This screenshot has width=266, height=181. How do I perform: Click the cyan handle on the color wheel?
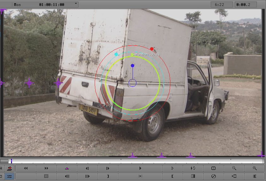click(116, 54)
